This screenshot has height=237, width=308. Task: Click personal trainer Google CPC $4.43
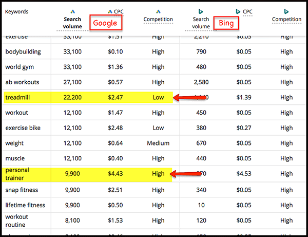tap(115, 174)
